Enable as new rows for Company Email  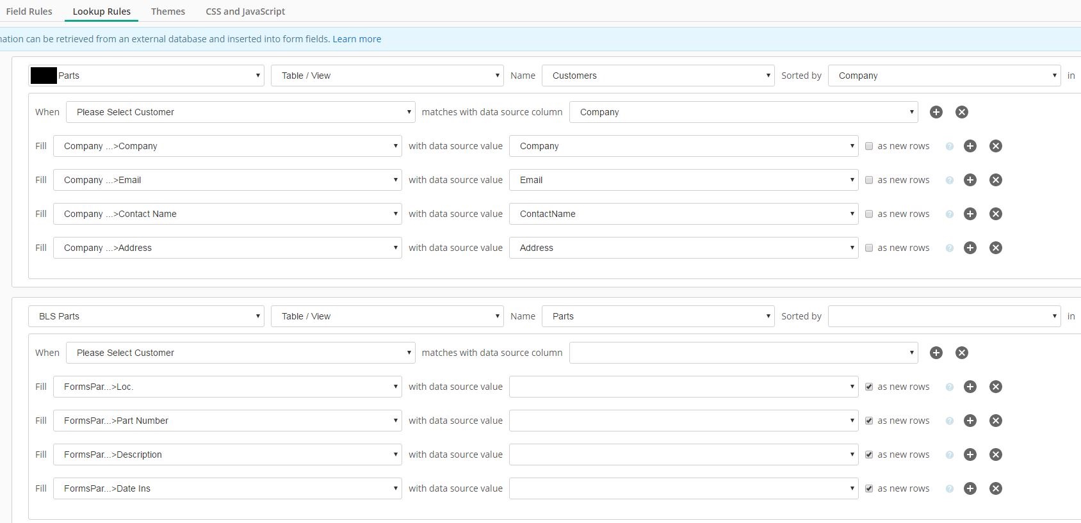869,180
